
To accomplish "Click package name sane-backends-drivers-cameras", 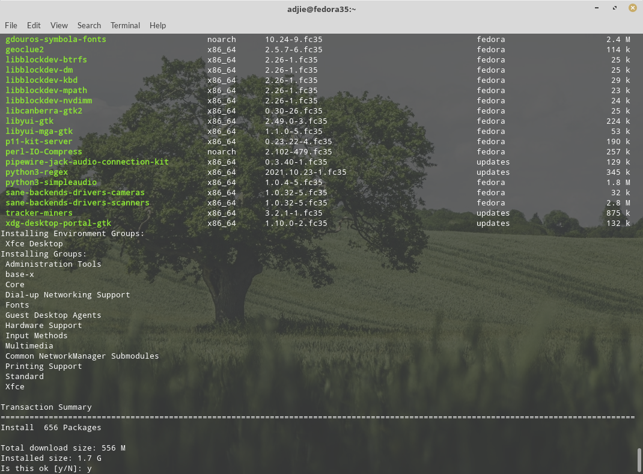I will coord(75,193).
